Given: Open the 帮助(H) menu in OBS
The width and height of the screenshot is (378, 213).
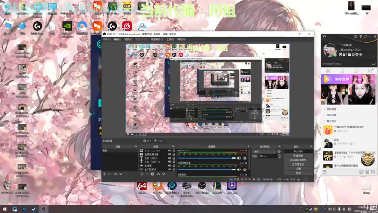Looking at the screenshot, I should click(x=181, y=39).
